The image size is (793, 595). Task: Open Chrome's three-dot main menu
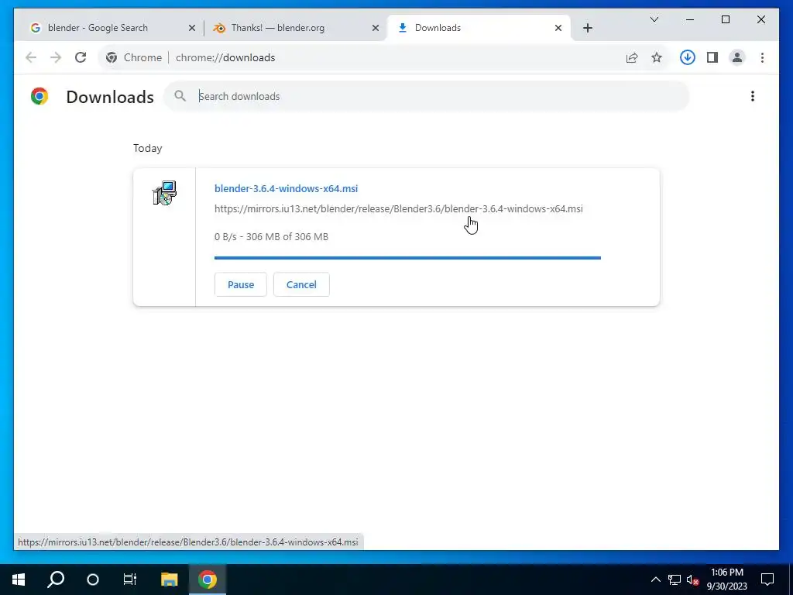pos(762,57)
